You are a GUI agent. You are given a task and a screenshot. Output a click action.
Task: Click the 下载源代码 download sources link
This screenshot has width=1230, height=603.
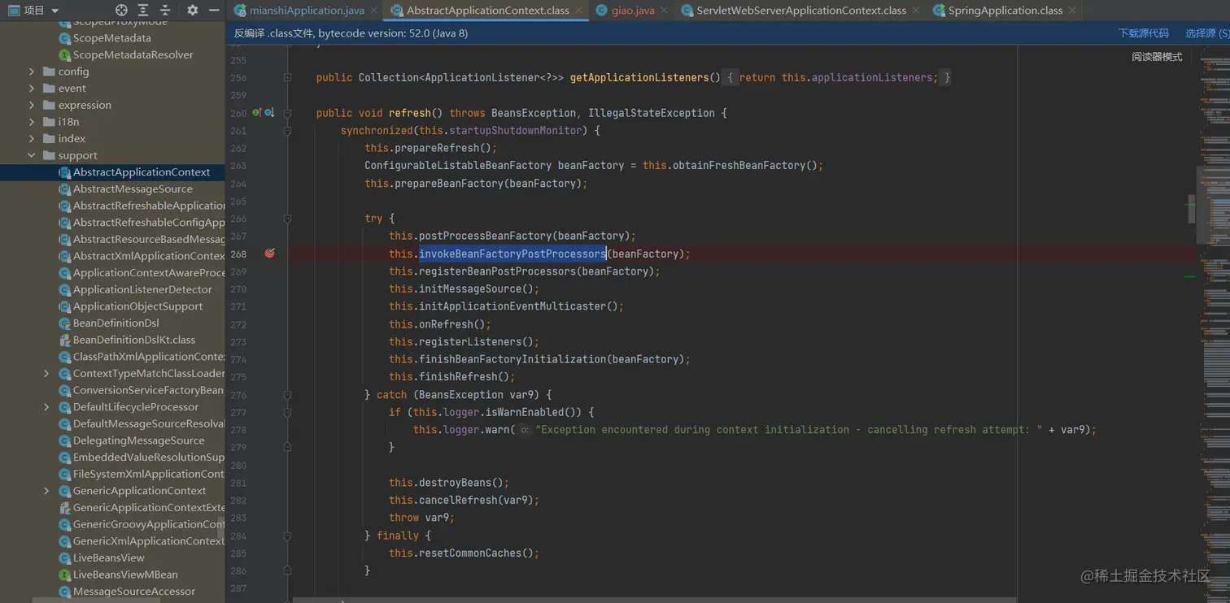[x=1143, y=33]
